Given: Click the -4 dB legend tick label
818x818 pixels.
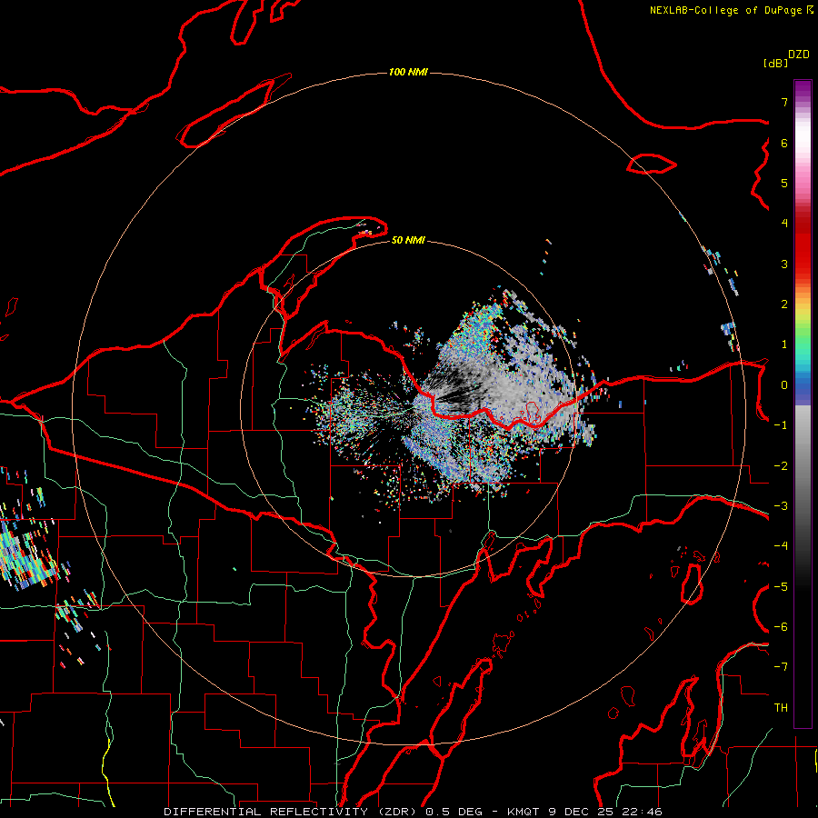Looking at the screenshot, I should (781, 546).
